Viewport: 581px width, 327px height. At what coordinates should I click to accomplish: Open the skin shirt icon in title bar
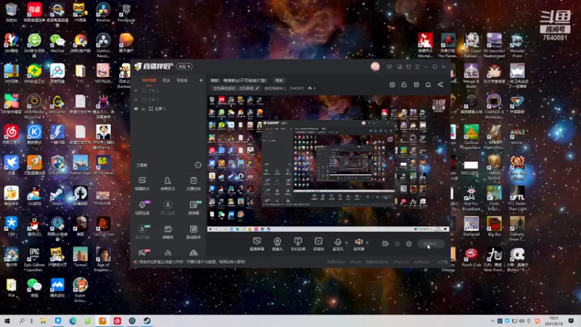408,67
